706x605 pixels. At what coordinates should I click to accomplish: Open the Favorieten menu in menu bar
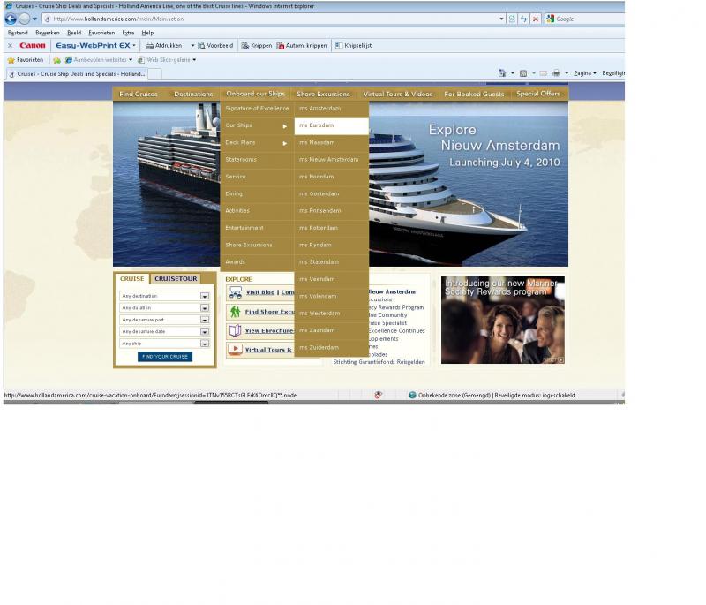101,33
